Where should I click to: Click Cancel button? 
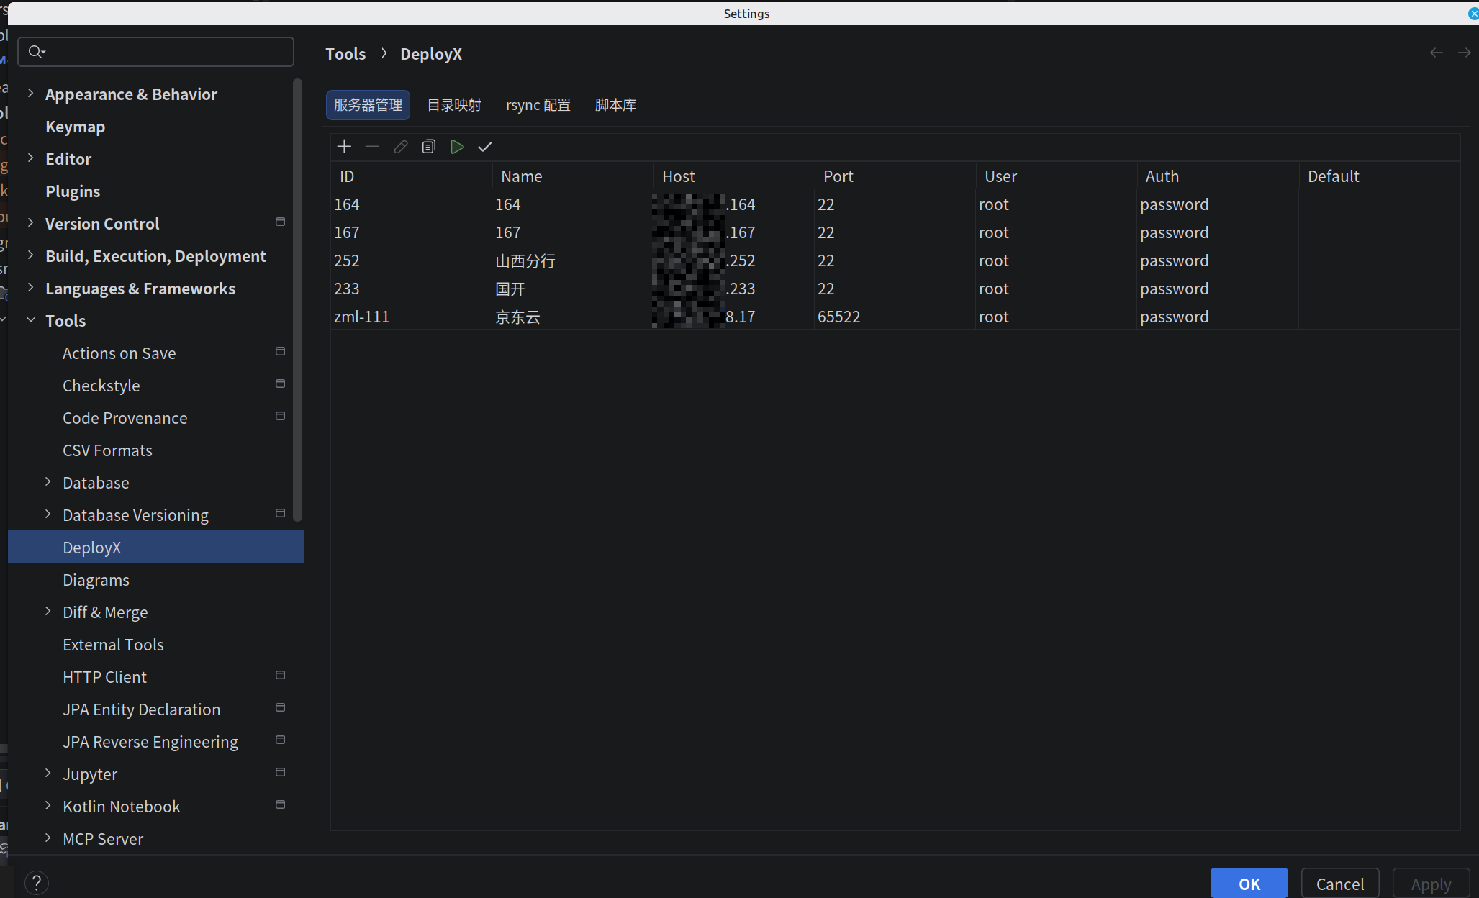tap(1340, 884)
